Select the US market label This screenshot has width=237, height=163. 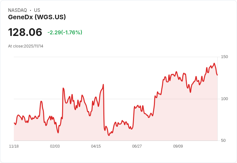[x=37, y=10]
